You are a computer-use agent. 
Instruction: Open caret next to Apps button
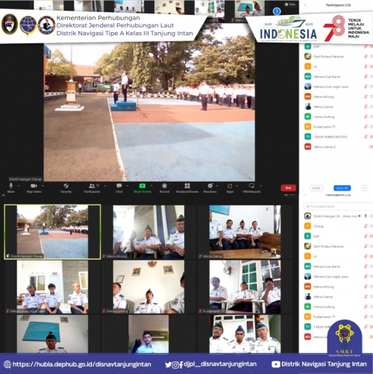(237, 186)
